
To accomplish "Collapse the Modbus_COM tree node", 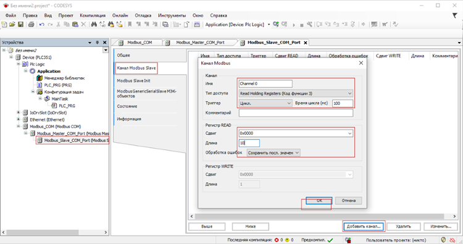I will click(19, 127).
